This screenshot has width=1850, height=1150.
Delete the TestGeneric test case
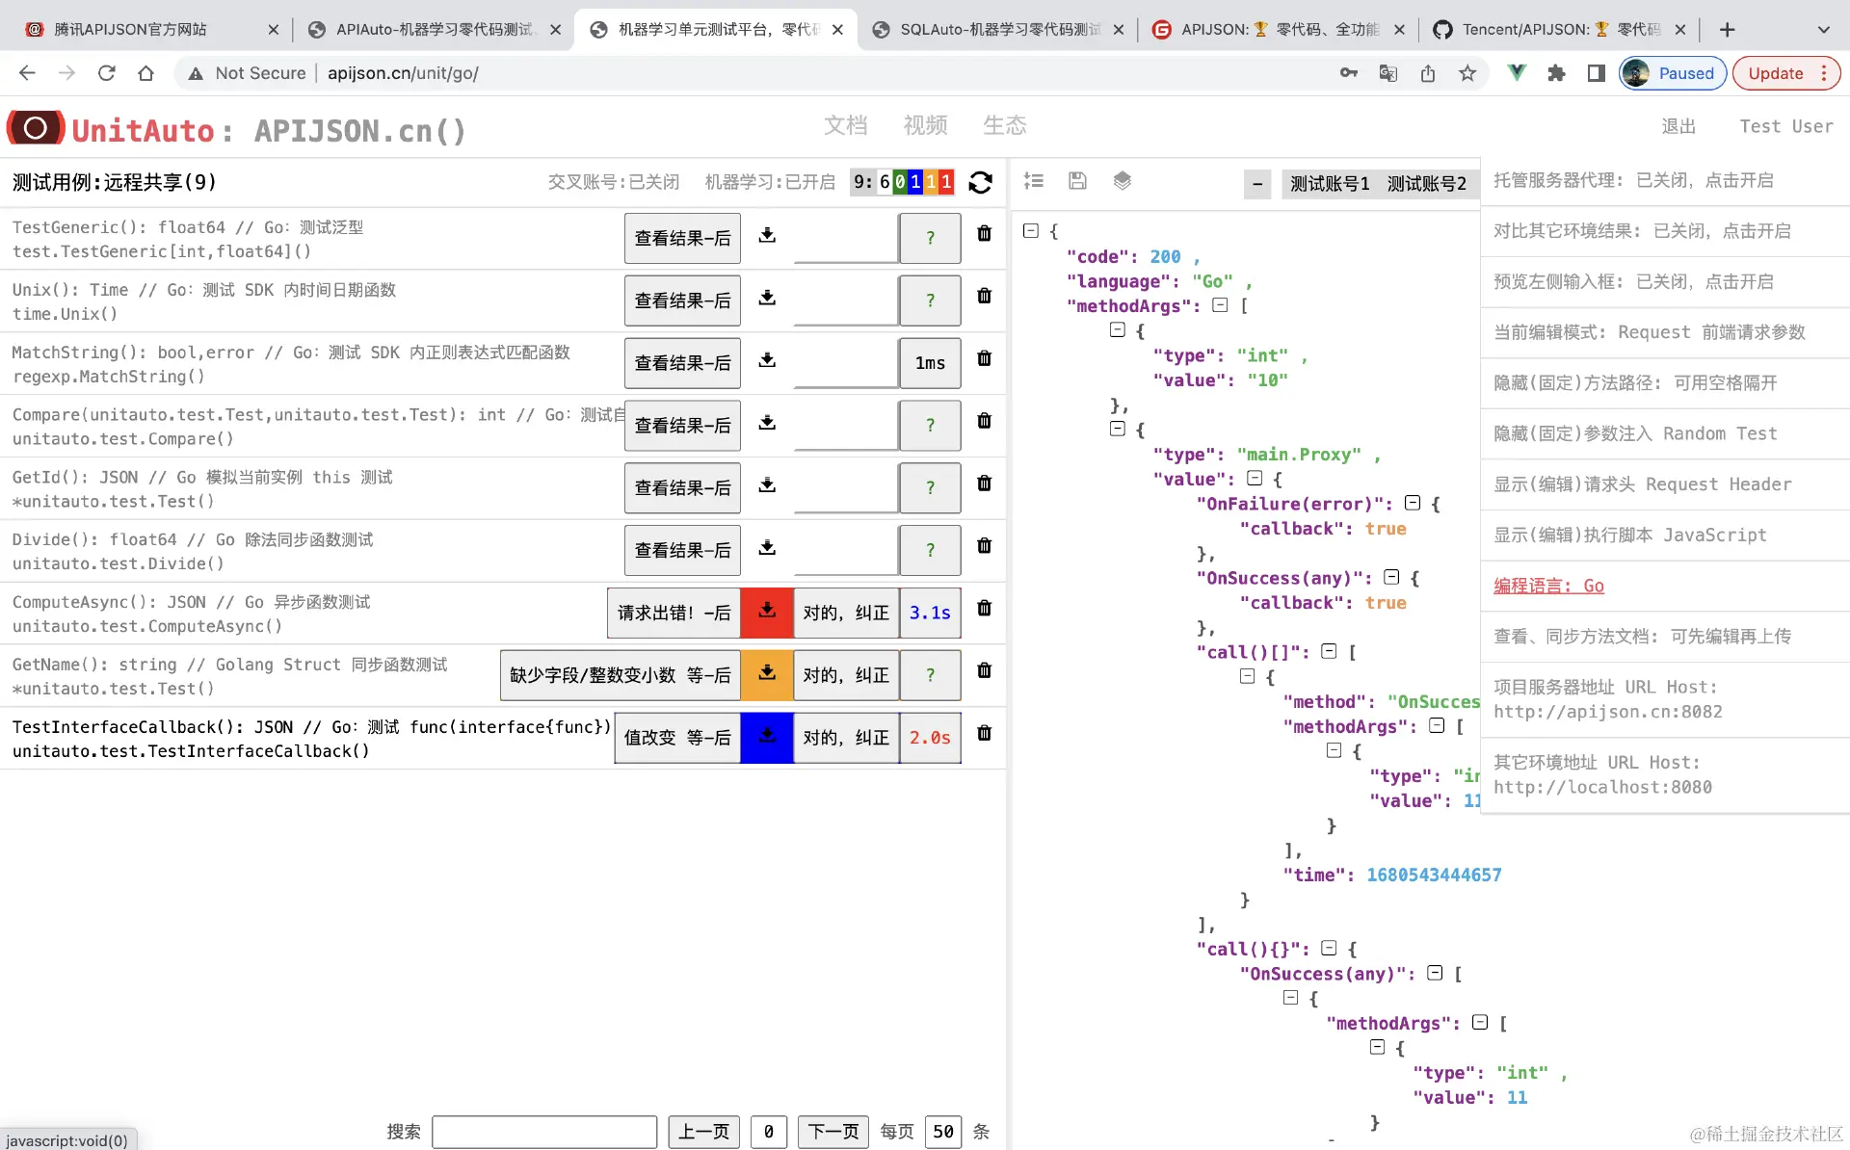coord(984,233)
